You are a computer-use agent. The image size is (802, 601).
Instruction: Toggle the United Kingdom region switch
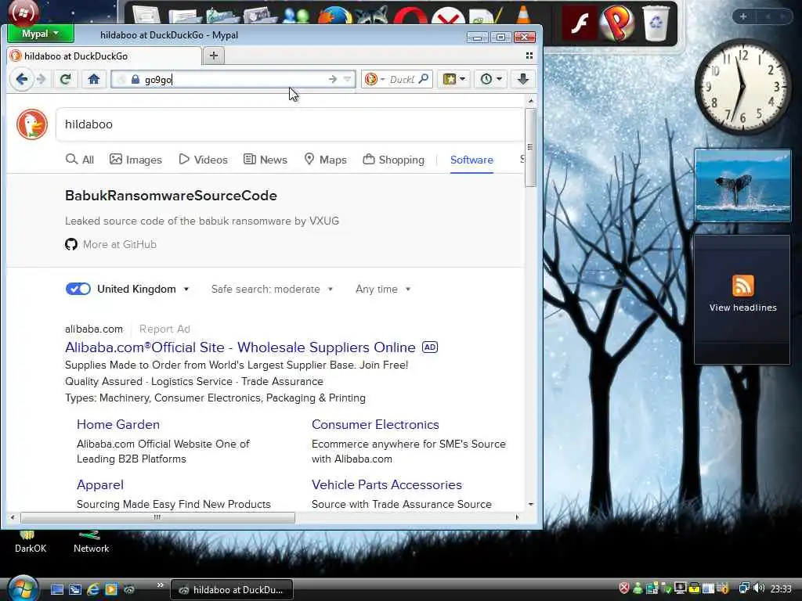coord(78,289)
